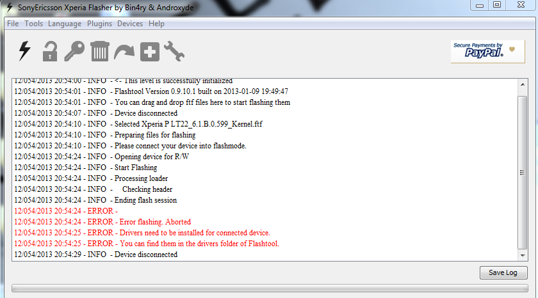Click the lightning bolt Flash device icon
Screen dimensions: 538x298
[x=25, y=51]
